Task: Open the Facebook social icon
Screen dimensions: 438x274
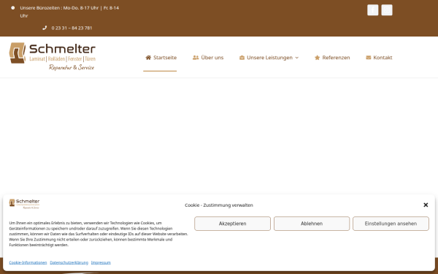Action: pyautogui.click(x=372, y=10)
